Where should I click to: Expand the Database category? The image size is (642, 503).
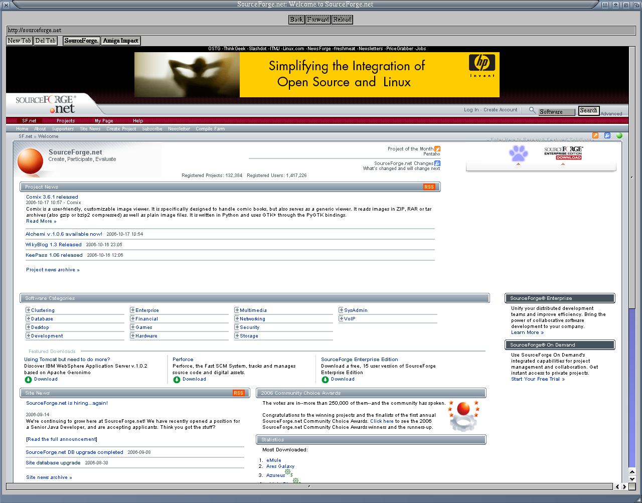(x=28, y=319)
